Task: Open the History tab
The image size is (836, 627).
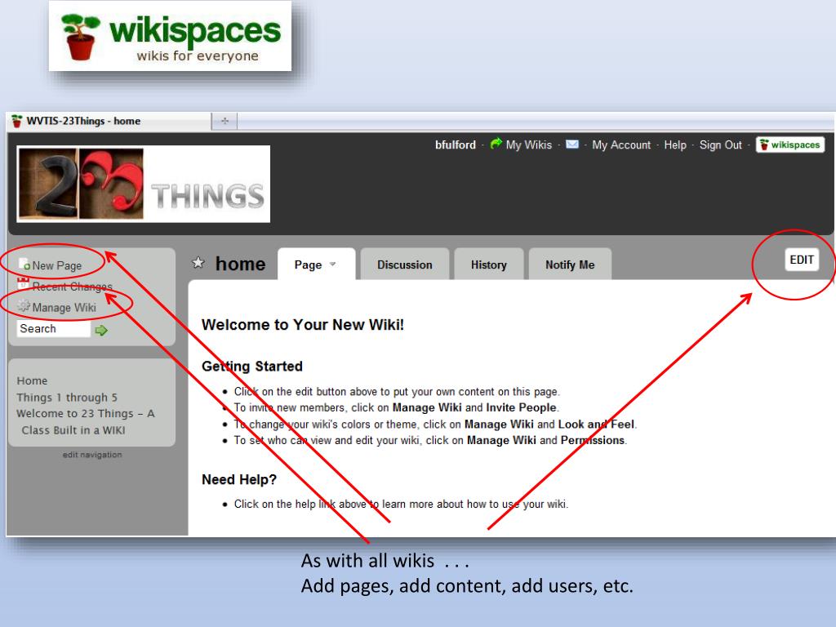Action: click(x=488, y=265)
